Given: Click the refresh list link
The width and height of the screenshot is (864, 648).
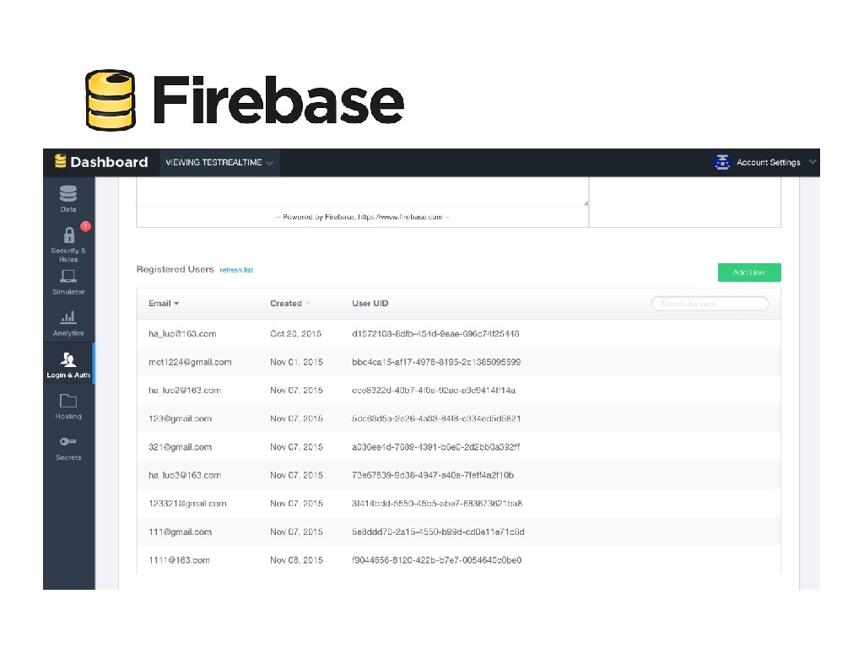Looking at the screenshot, I should (x=236, y=270).
